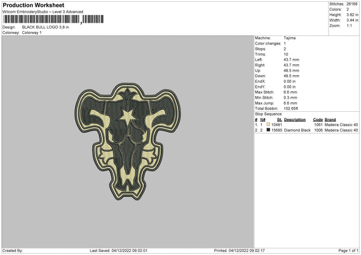The image size is (361, 255).
Task: Click the 'Stop Sequence:' heading
Action: [268, 114]
